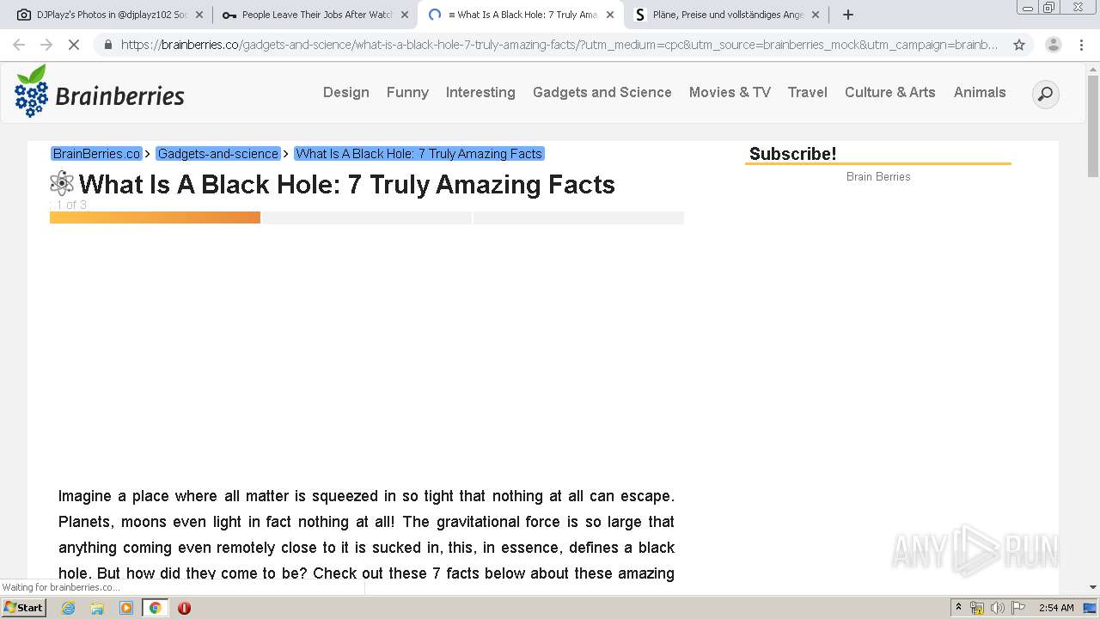1100x619 pixels.
Task: Open the Funny category
Action: [407, 92]
